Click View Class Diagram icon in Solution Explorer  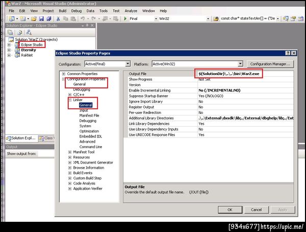pyautogui.click(x=29, y=32)
